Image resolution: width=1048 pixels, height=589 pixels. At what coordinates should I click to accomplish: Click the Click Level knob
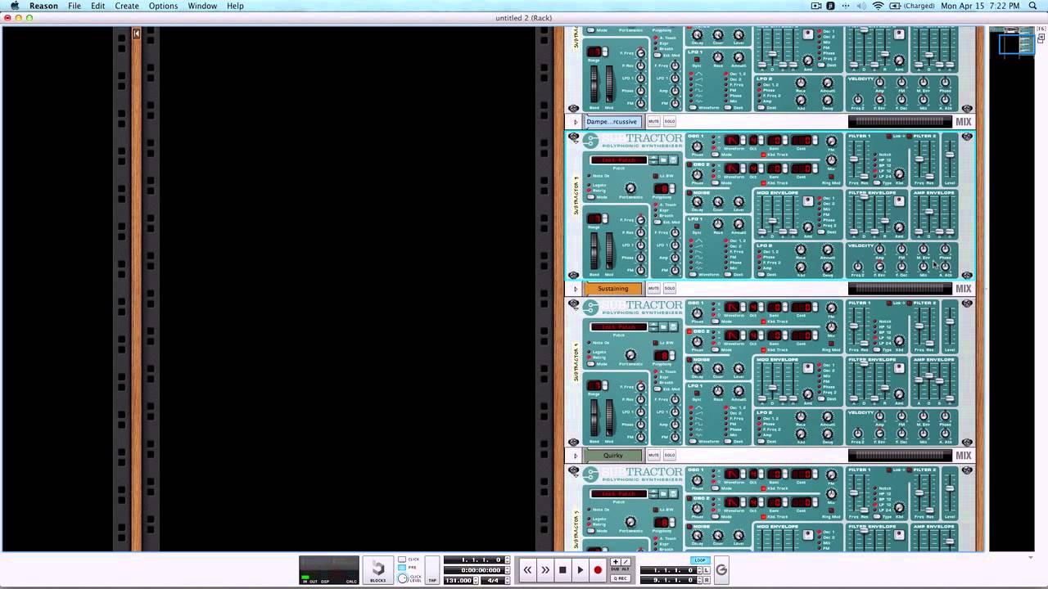click(x=403, y=578)
